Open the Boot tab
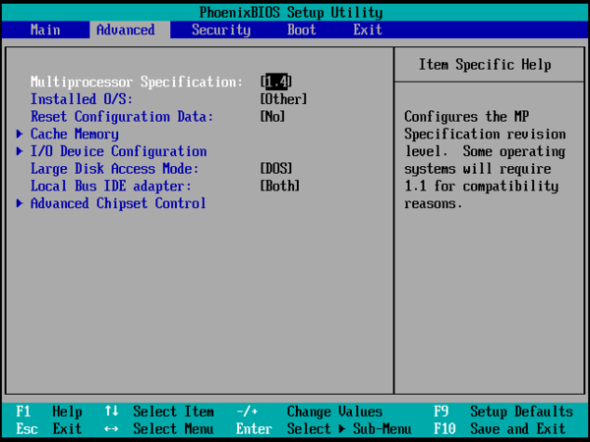 [x=302, y=29]
